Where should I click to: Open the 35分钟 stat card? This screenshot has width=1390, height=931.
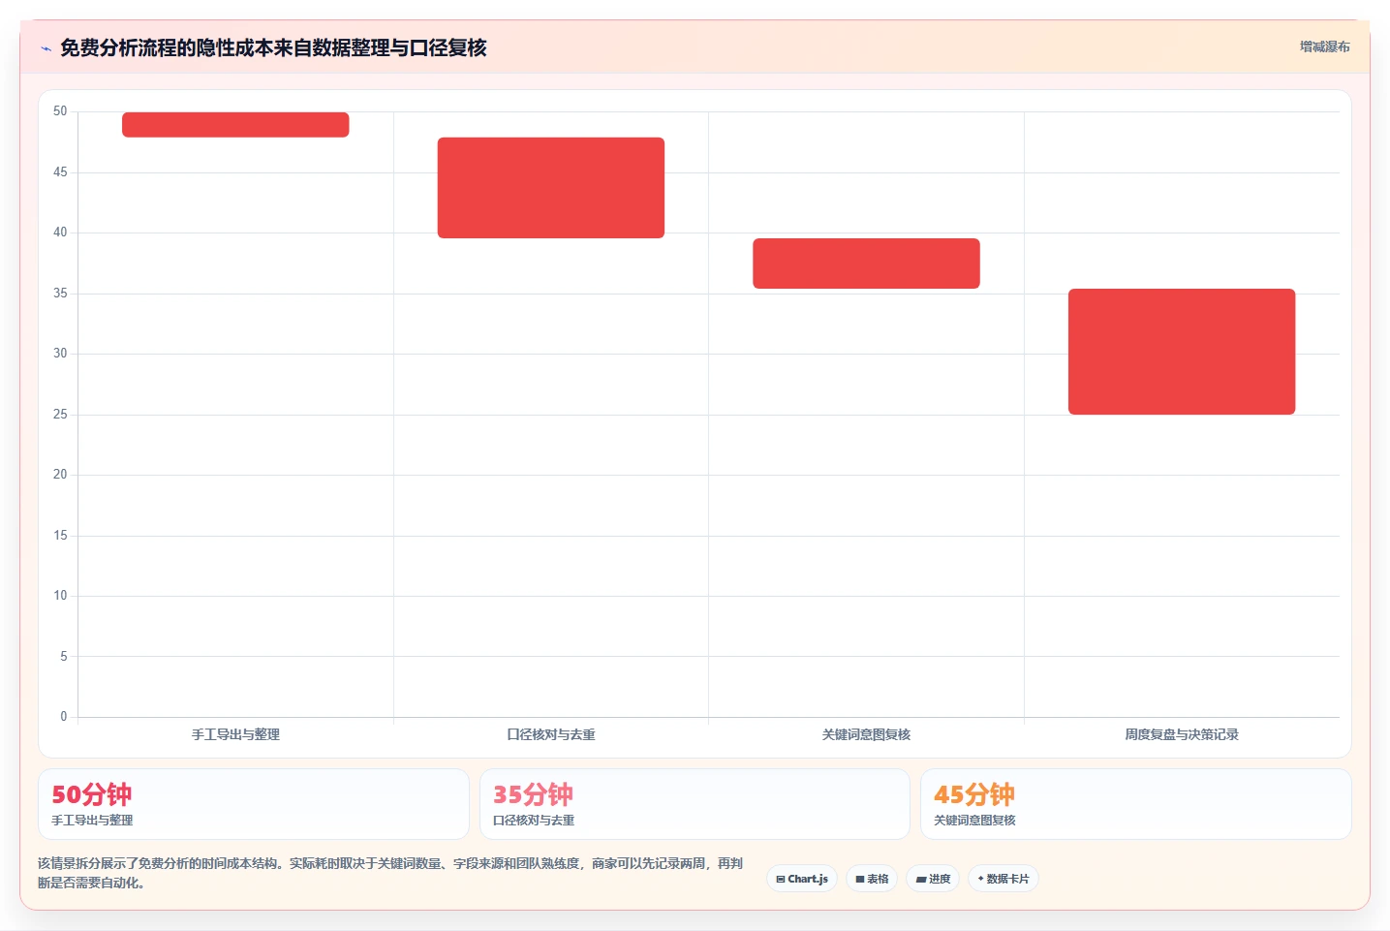coord(695,804)
